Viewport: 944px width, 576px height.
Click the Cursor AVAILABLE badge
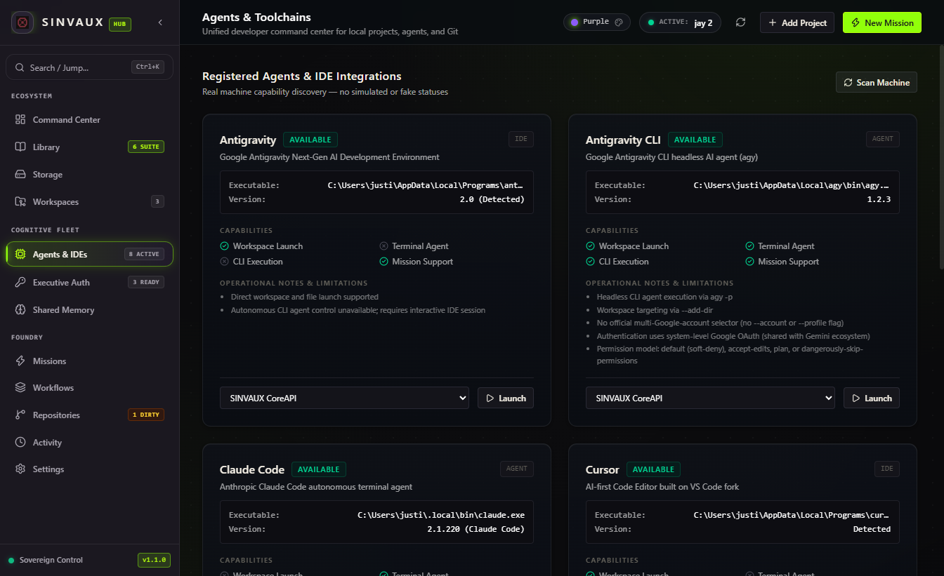(653, 469)
